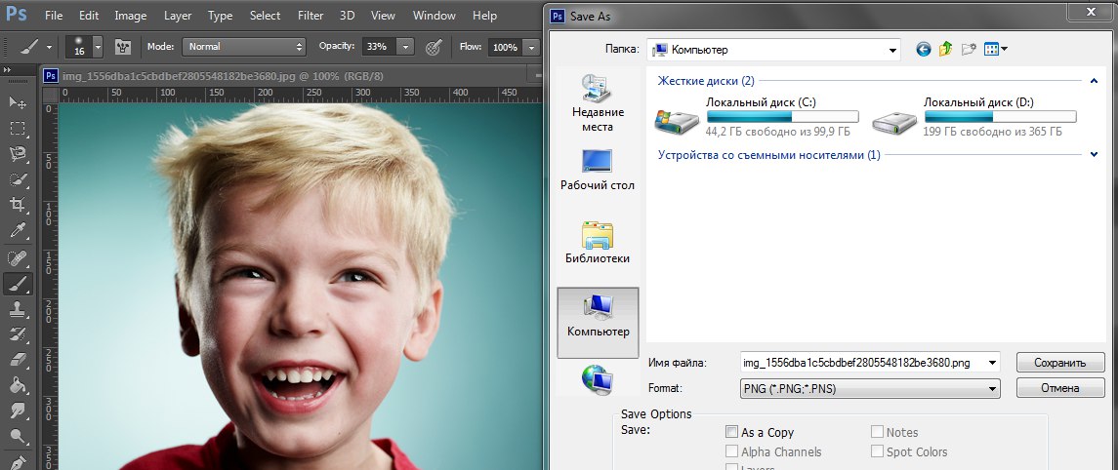
Task: Open the Window menu
Action: (435, 15)
